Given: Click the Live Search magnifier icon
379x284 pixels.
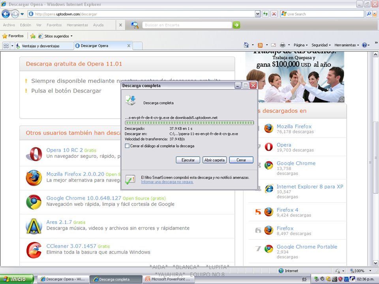Looking at the screenshot, I should pos(369,14).
